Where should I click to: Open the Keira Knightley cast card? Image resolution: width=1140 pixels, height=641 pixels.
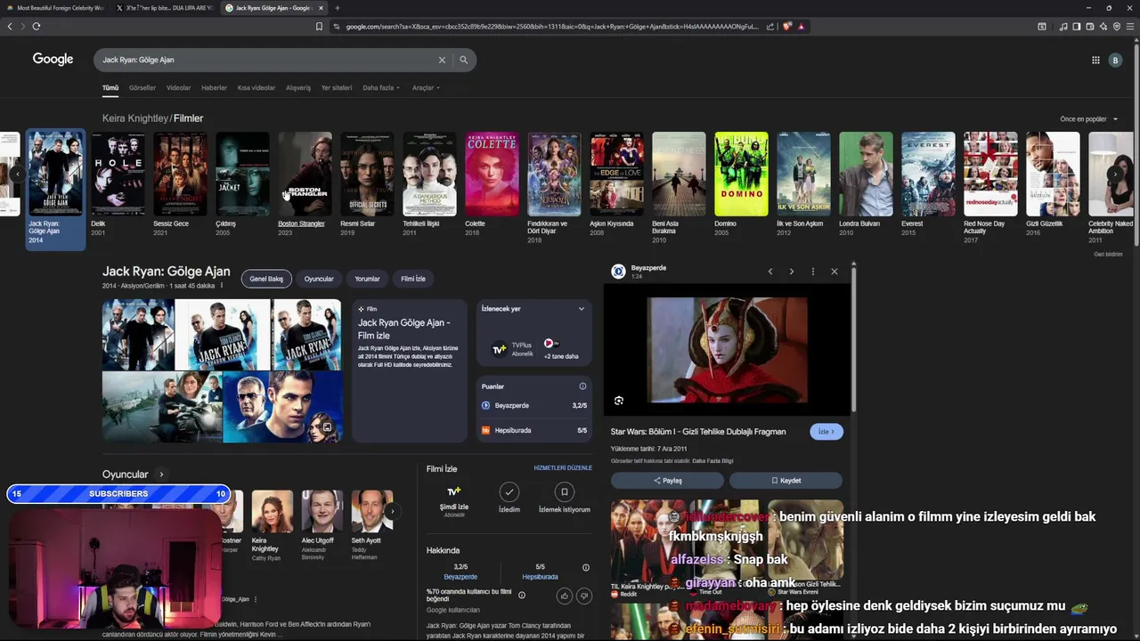click(272, 525)
